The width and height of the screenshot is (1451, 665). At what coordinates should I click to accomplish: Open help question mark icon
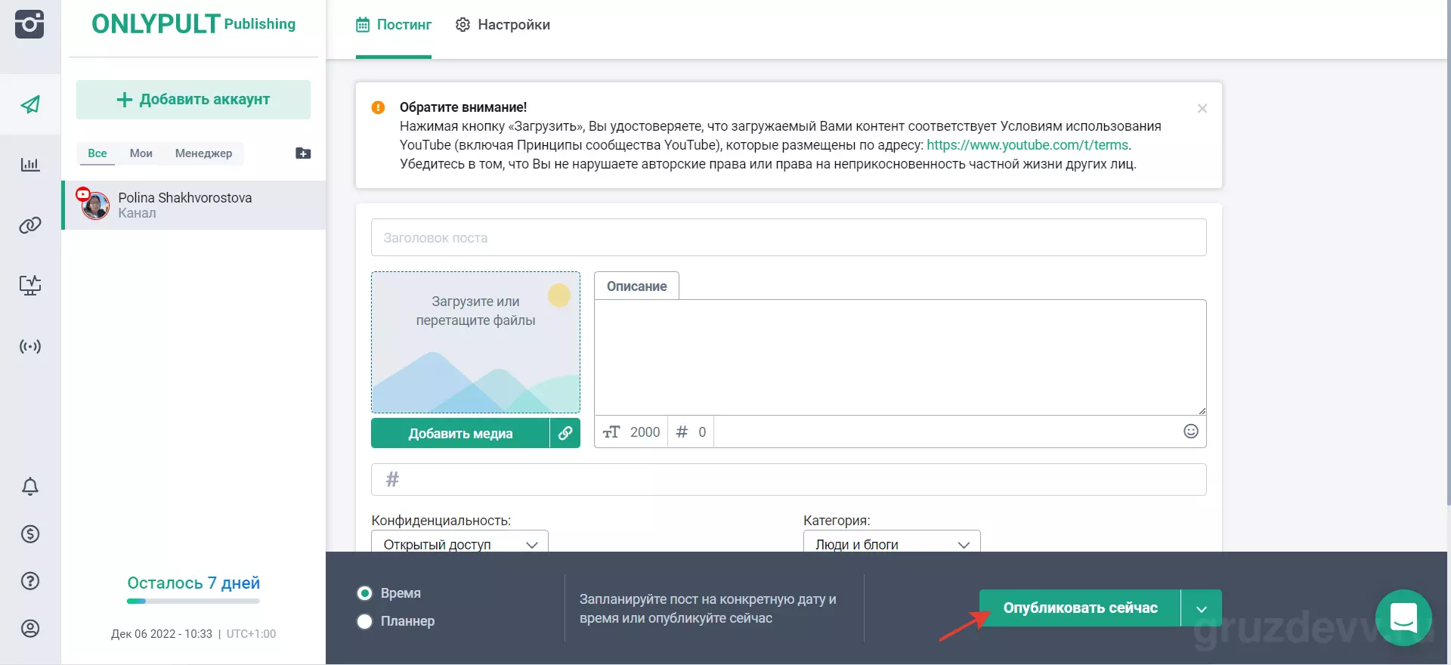click(x=30, y=581)
